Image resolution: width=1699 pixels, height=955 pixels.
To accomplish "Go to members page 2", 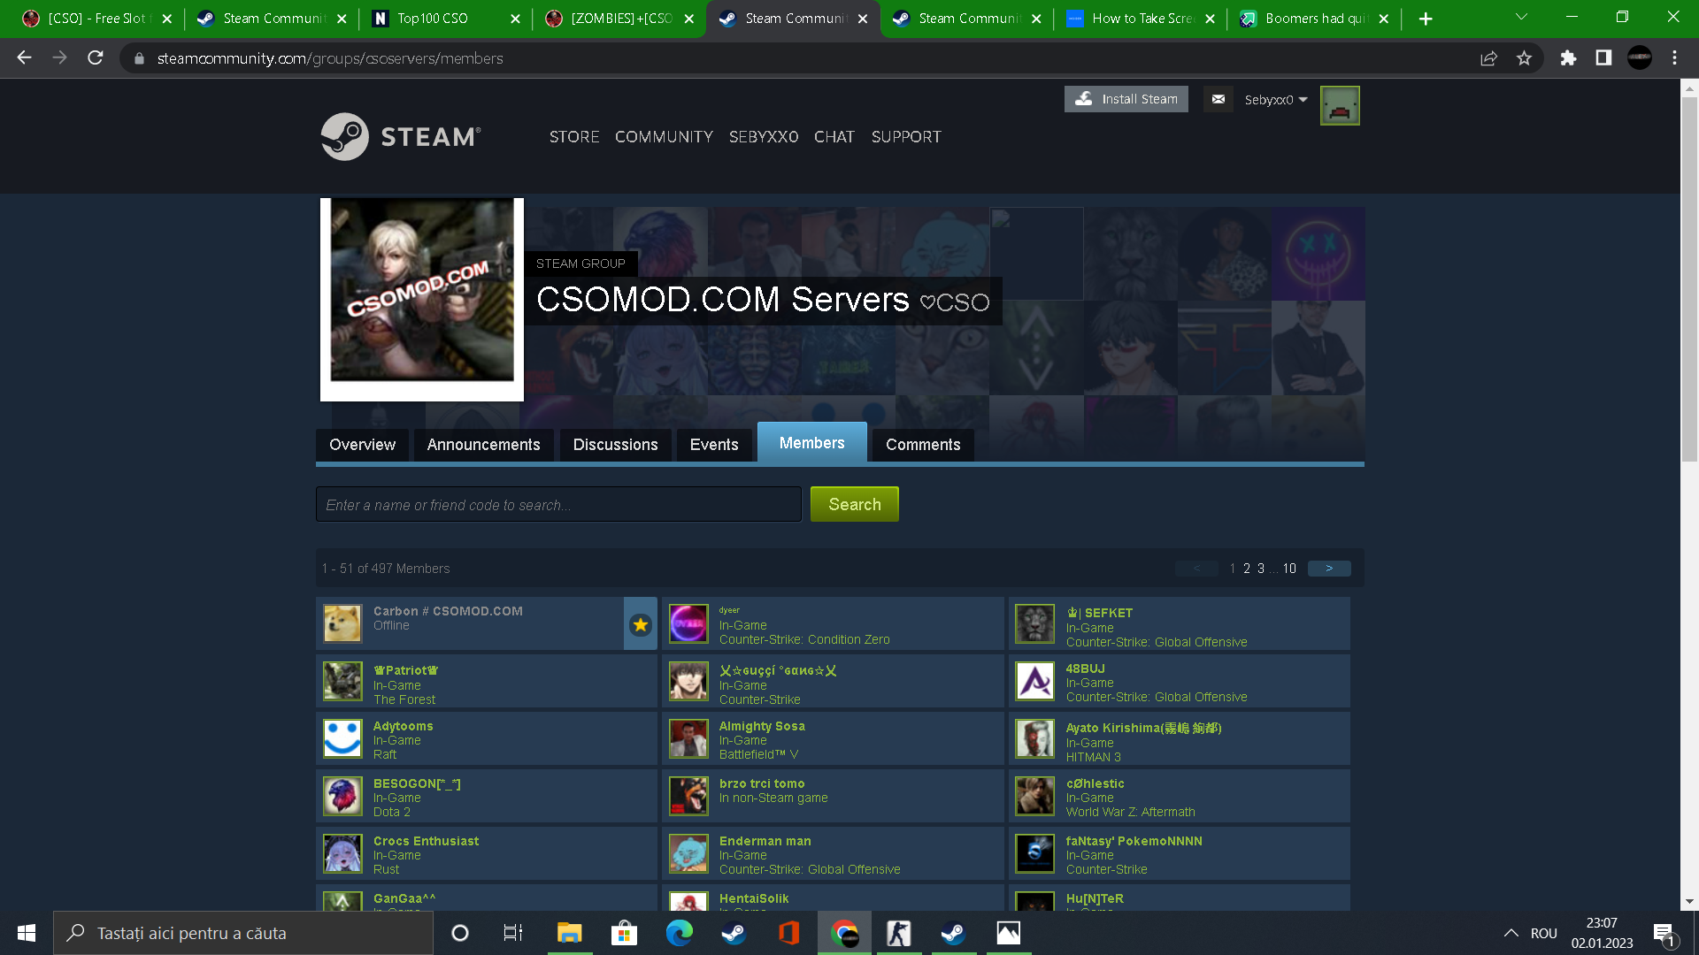I will tap(1247, 569).
